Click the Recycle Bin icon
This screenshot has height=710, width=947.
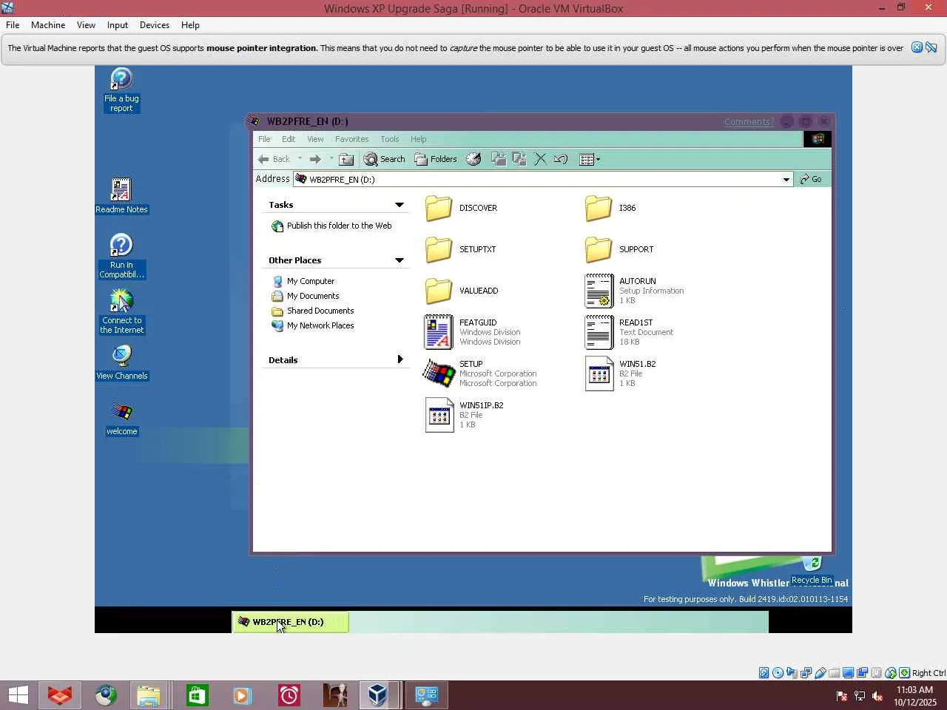pos(812,570)
